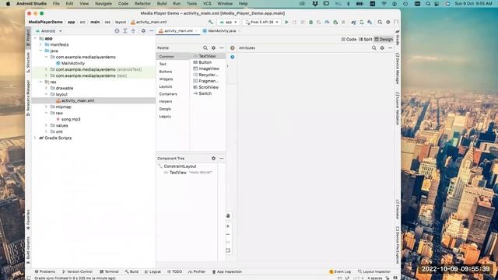The height and width of the screenshot is (280, 498).
Task: Collapse the res folder
Action: click(40, 82)
